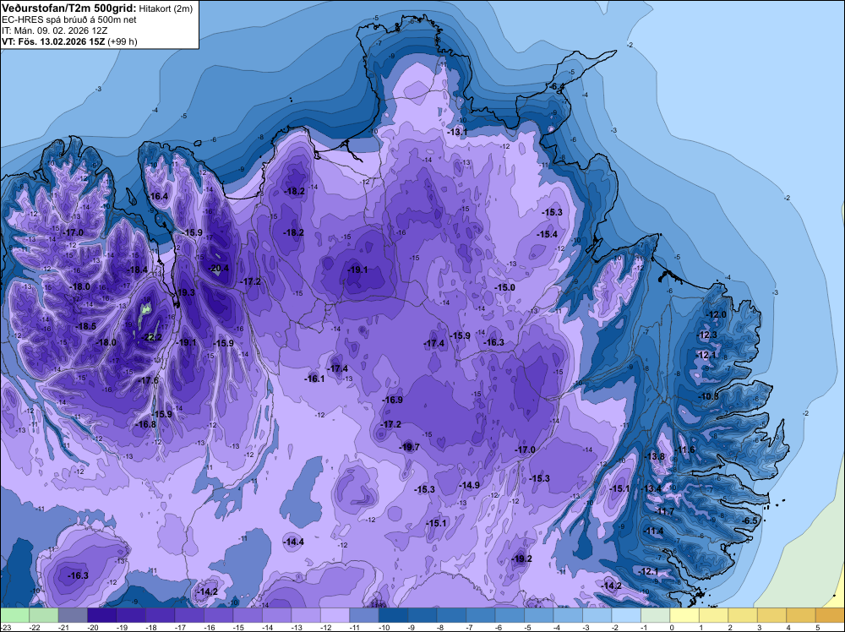Image resolution: width=845 pixels, height=632 pixels.
Task: Click the -10.8 temperature label
Action: pos(709,396)
